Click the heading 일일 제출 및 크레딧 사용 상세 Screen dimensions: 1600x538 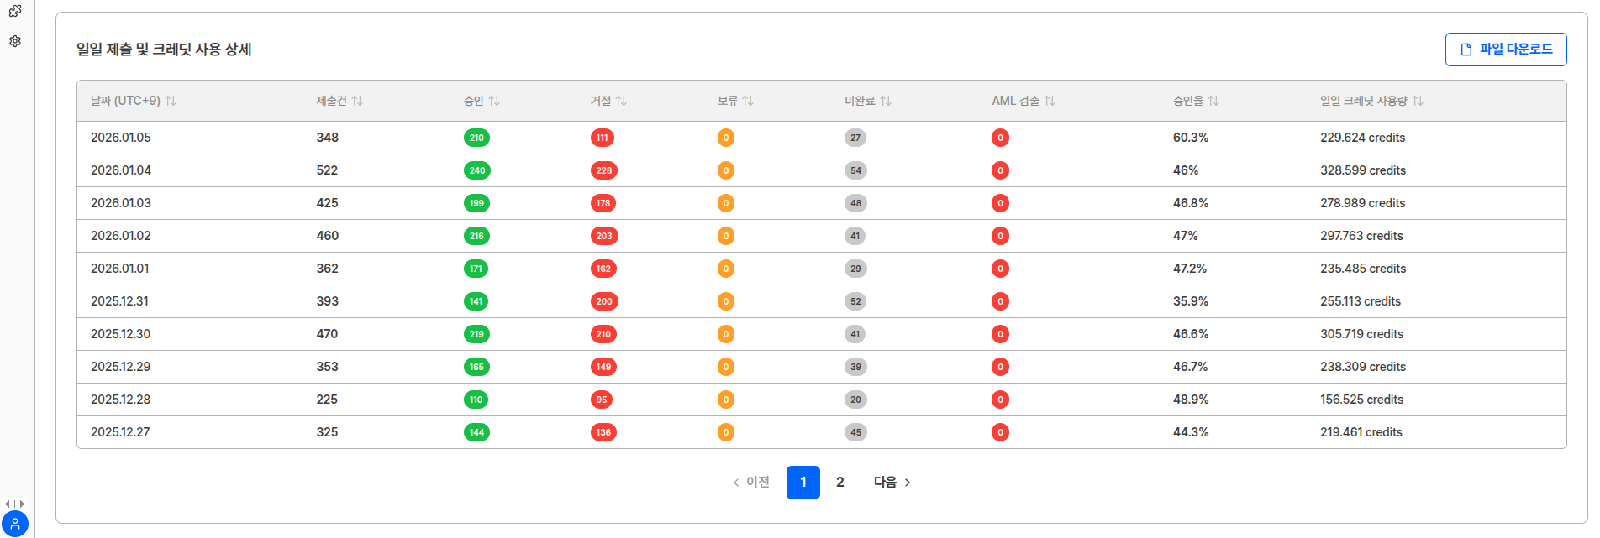[164, 50]
